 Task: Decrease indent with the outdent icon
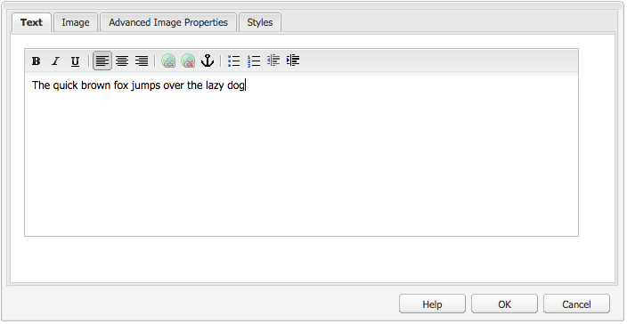tap(273, 61)
